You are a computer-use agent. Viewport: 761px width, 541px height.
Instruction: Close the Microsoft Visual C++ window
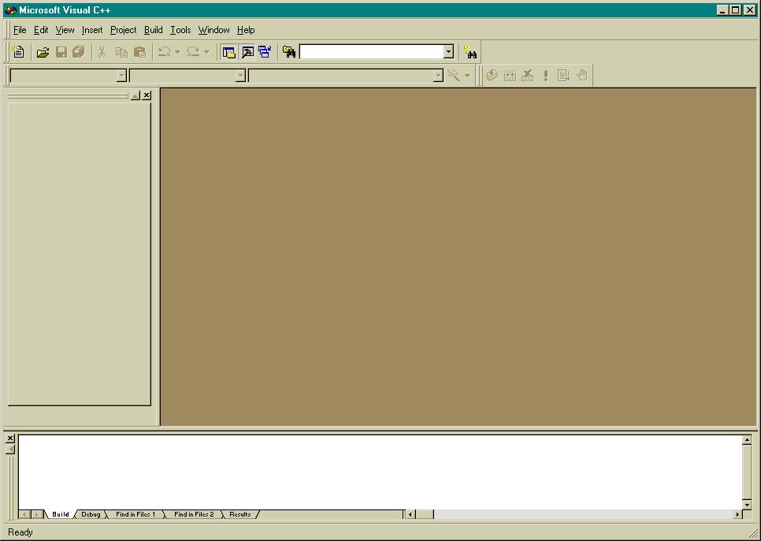749,10
